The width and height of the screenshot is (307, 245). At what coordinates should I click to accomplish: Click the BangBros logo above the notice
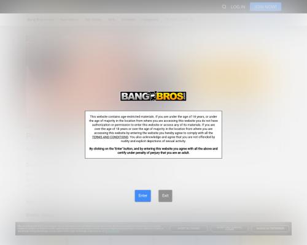153,96
